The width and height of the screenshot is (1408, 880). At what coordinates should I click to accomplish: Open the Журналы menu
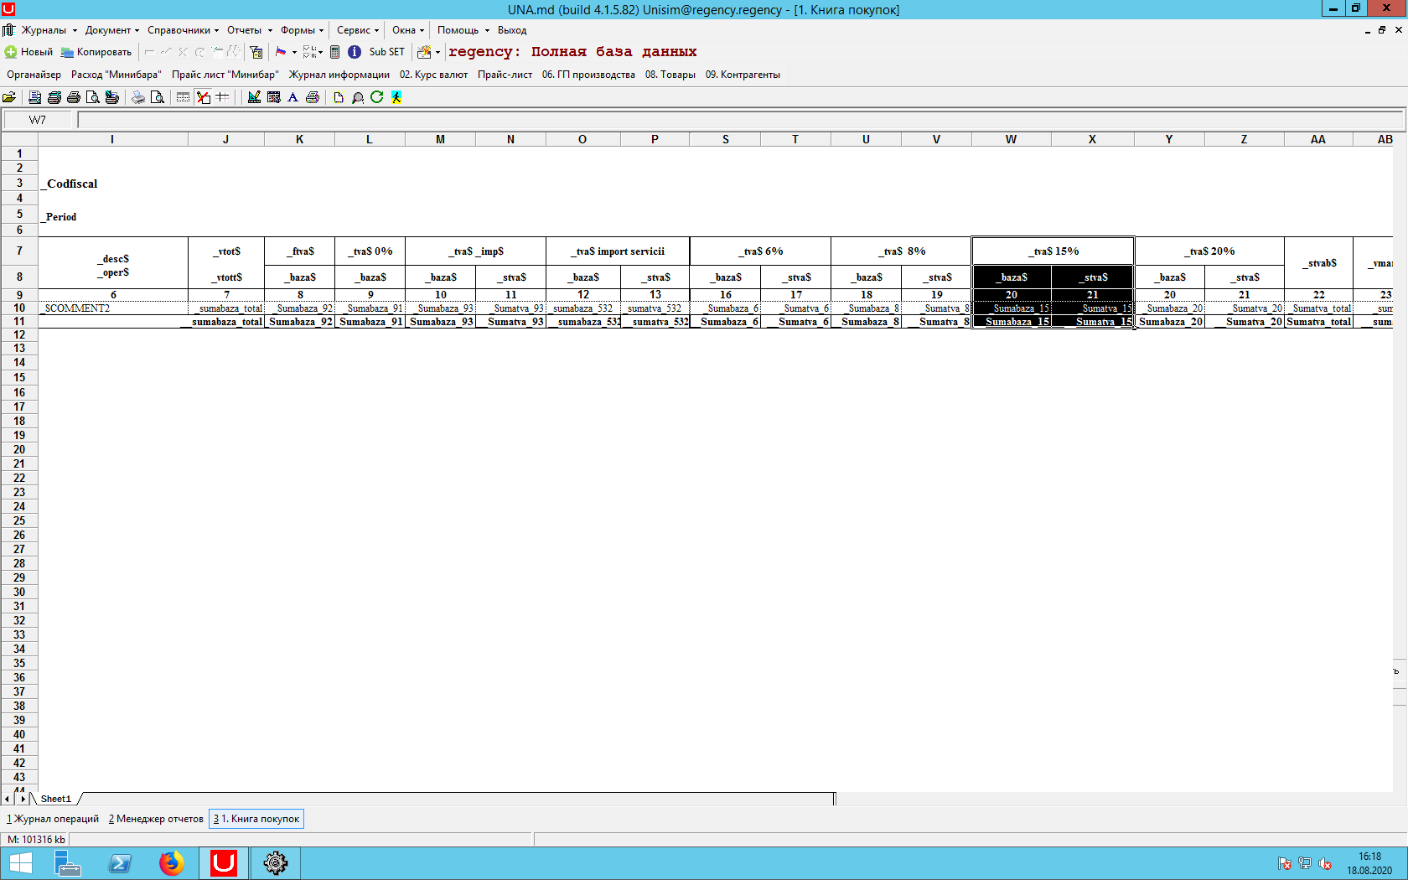click(49, 30)
